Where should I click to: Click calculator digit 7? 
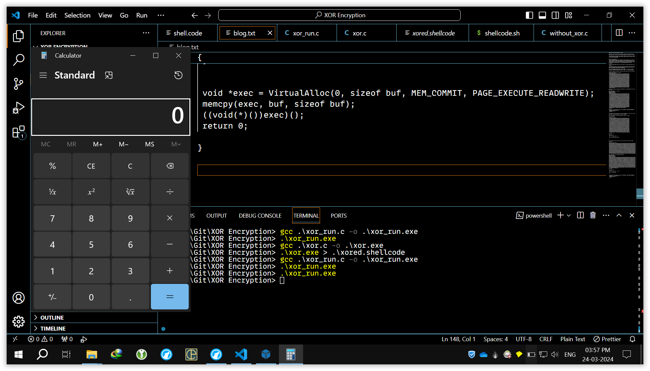coord(52,218)
